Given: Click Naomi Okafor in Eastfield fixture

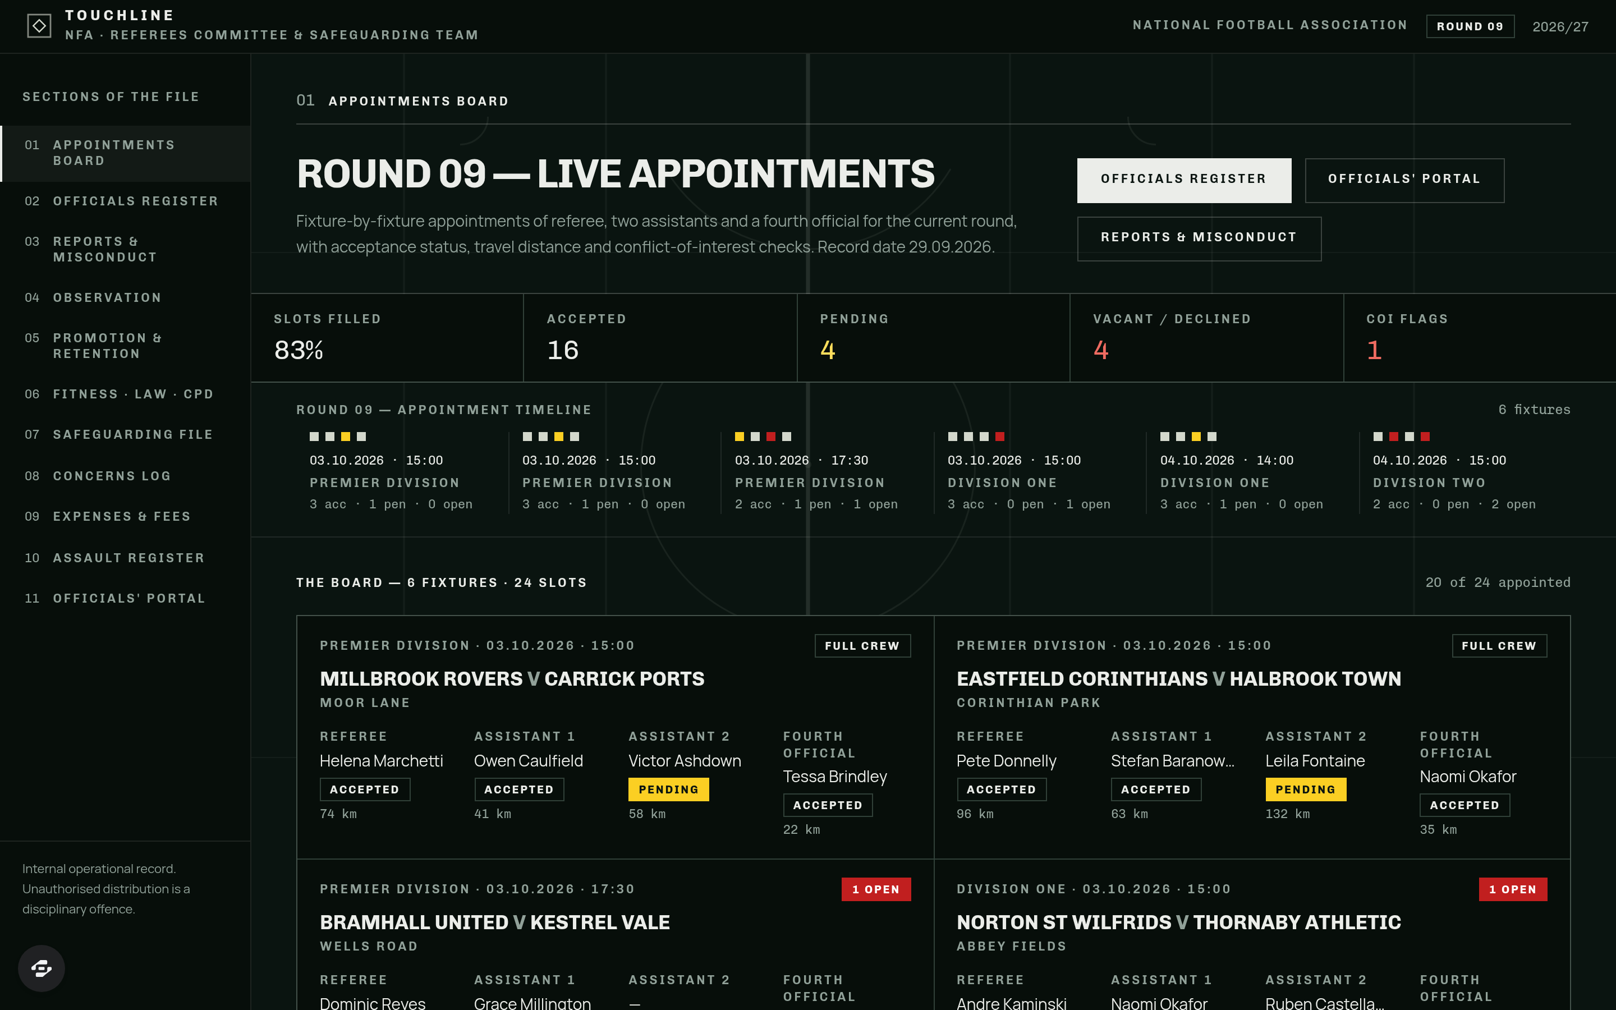Looking at the screenshot, I should point(1468,777).
